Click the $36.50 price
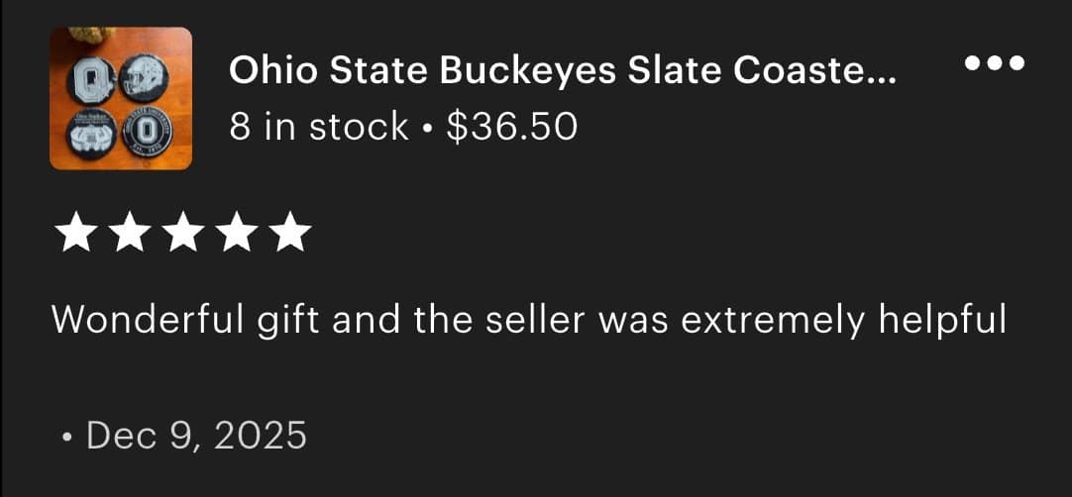The height and width of the screenshot is (497, 1072). [511, 126]
